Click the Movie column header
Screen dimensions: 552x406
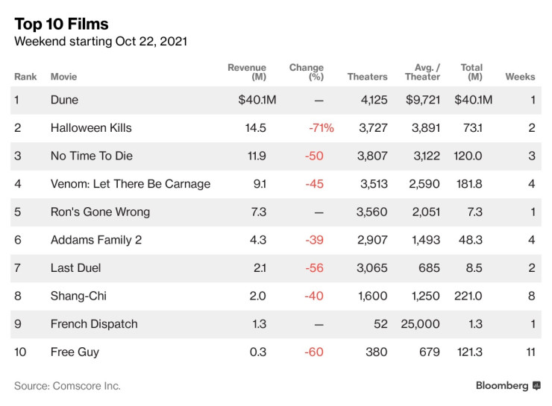click(63, 77)
